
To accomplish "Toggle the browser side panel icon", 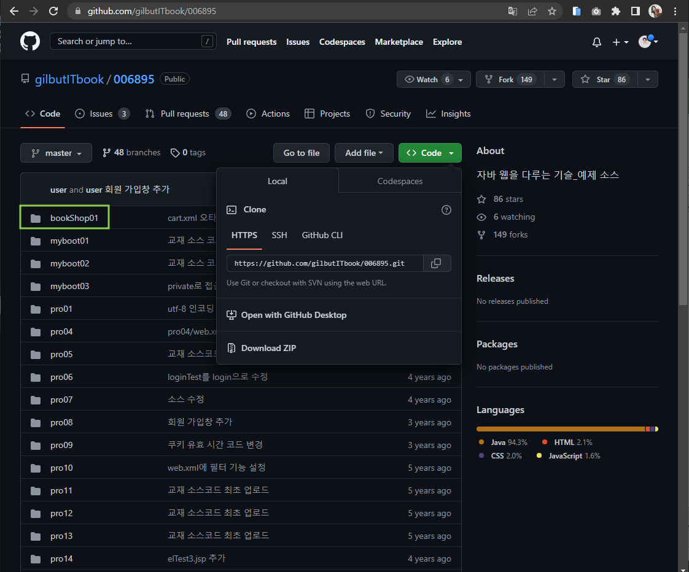I will (x=636, y=11).
